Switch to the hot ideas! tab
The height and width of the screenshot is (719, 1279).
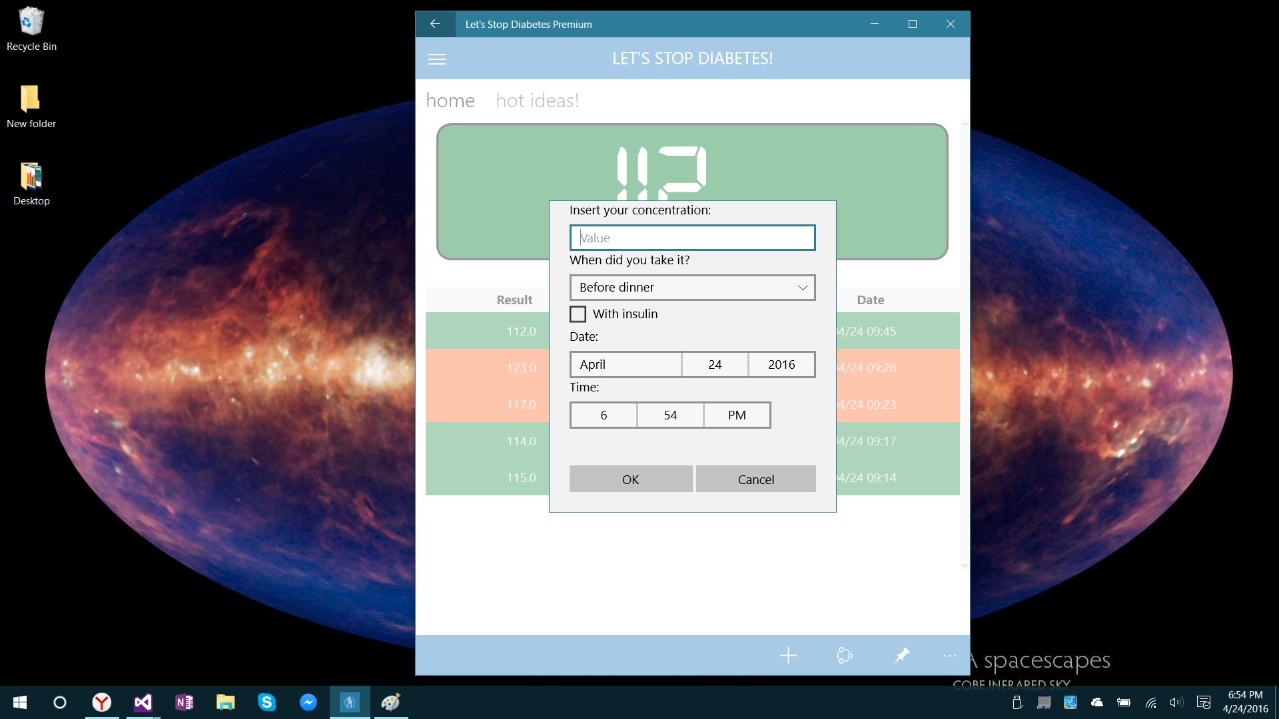click(x=537, y=101)
